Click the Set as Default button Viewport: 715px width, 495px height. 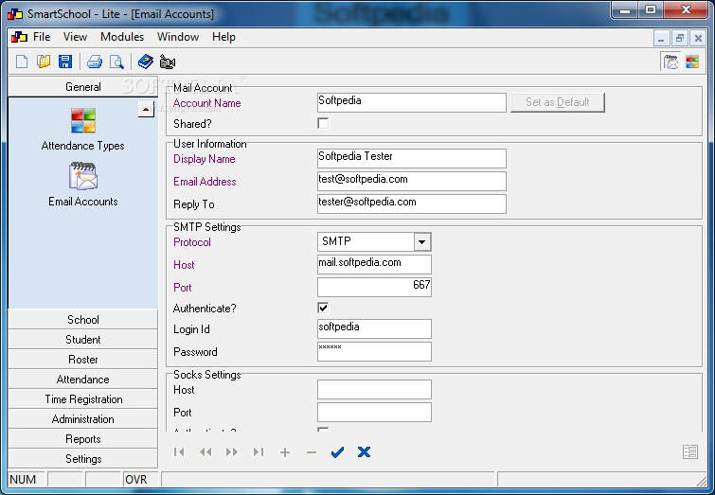pos(558,102)
